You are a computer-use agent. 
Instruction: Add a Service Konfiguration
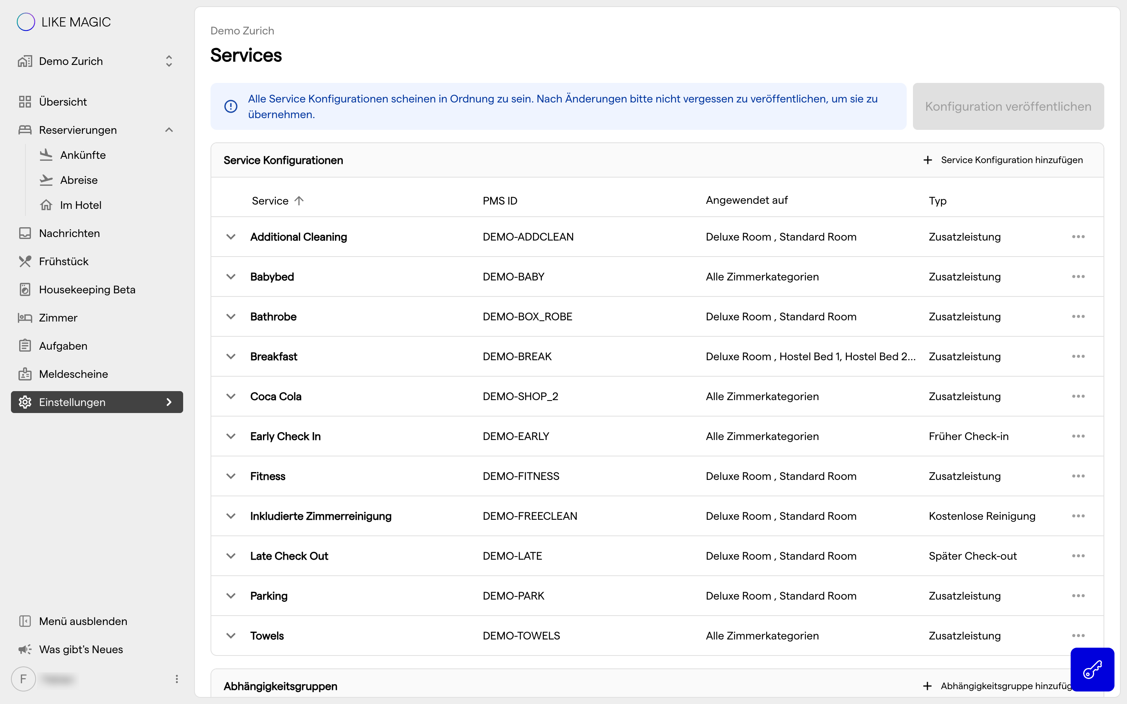click(x=1003, y=160)
